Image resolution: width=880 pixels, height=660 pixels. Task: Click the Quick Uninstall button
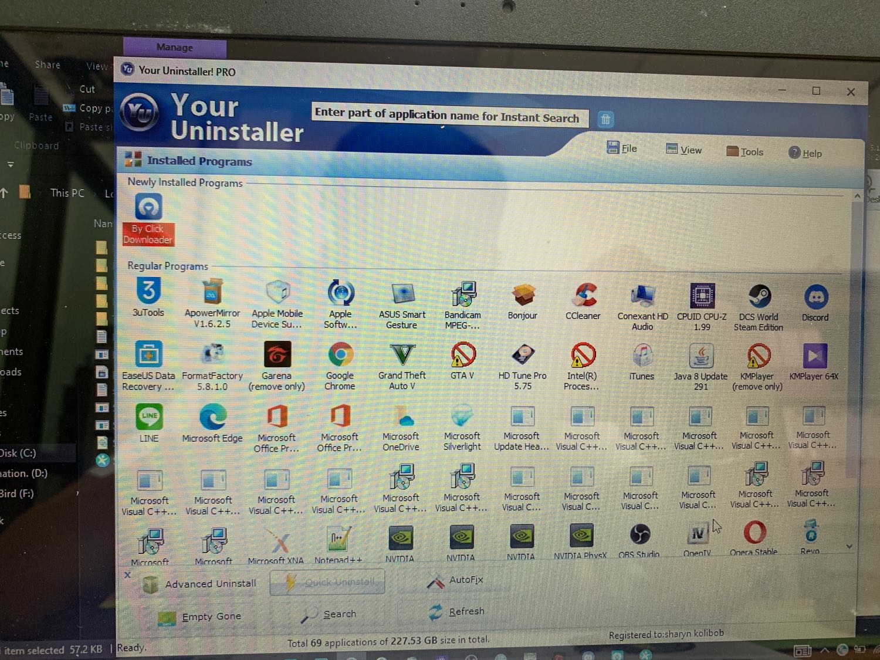(x=327, y=582)
